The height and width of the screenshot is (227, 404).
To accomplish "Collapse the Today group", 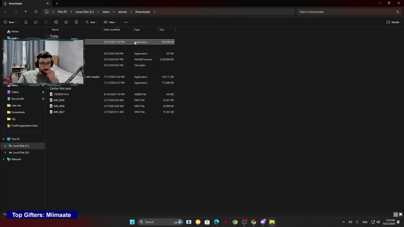I will [x=48, y=36].
